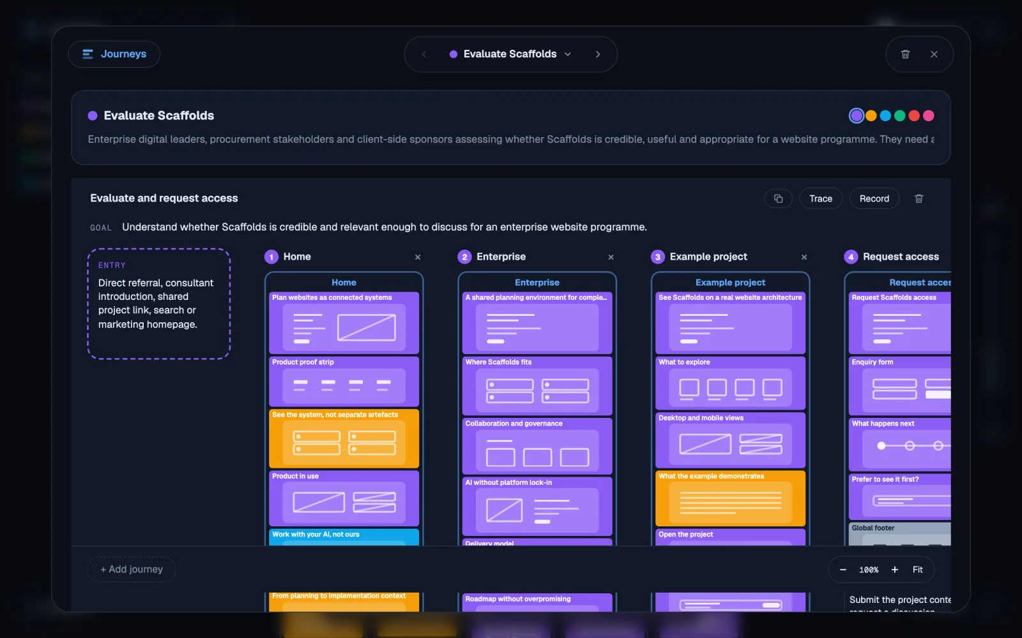1022x638 pixels.
Task: Select the 'Open the project' block
Action: pyautogui.click(x=730, y=537)
